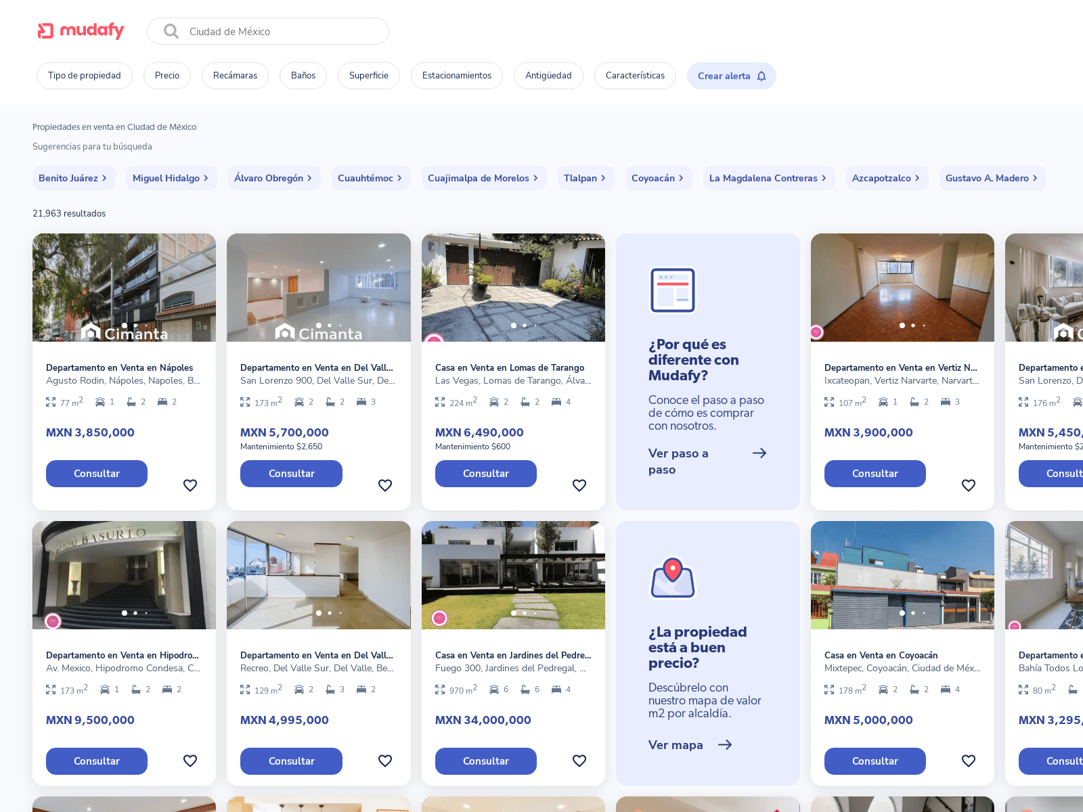Image resolution: width=1083 pixels, height=812 pixels.
Task: Select the Miguel Hidalgo suggestion chip
Action: pos(172,178)
